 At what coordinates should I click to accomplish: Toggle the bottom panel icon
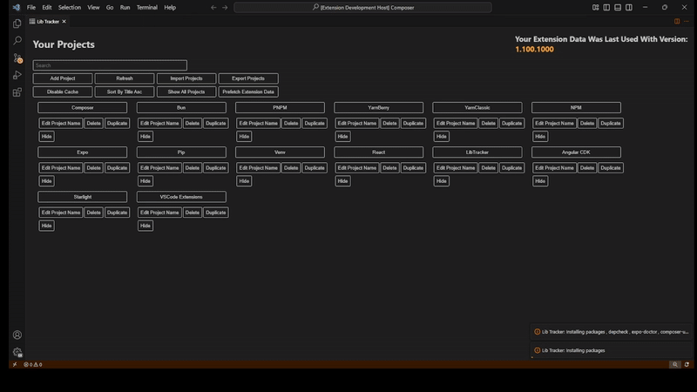(x=618, y=7)
